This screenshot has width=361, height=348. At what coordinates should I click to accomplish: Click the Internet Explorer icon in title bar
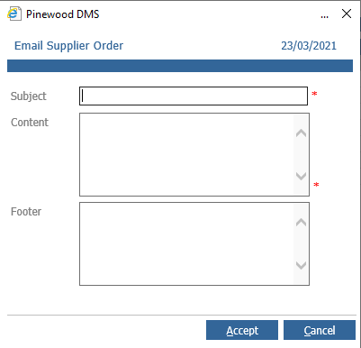coord(14,14)
